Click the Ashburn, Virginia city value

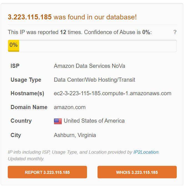point(75,135)
